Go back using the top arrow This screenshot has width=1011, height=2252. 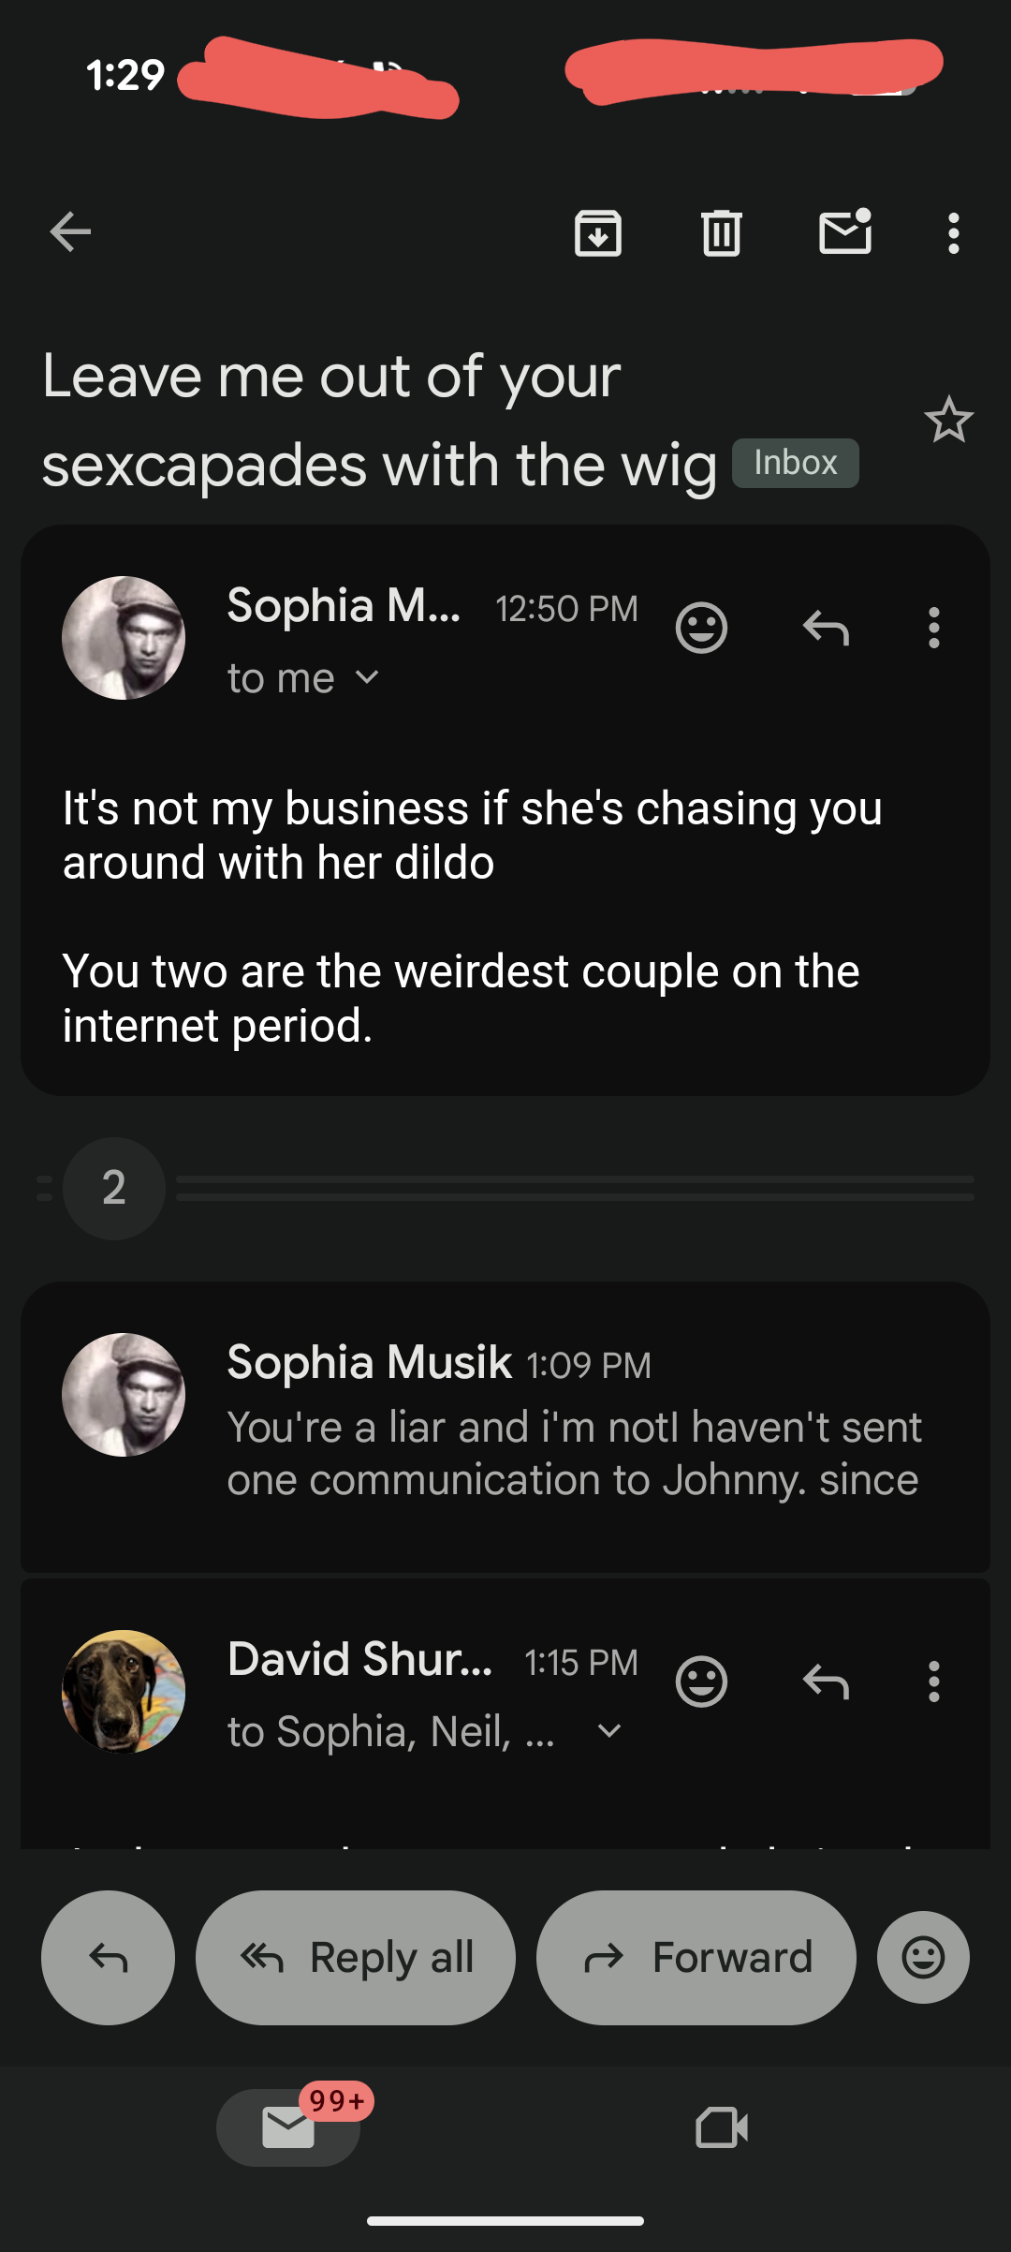coord(71,232)
